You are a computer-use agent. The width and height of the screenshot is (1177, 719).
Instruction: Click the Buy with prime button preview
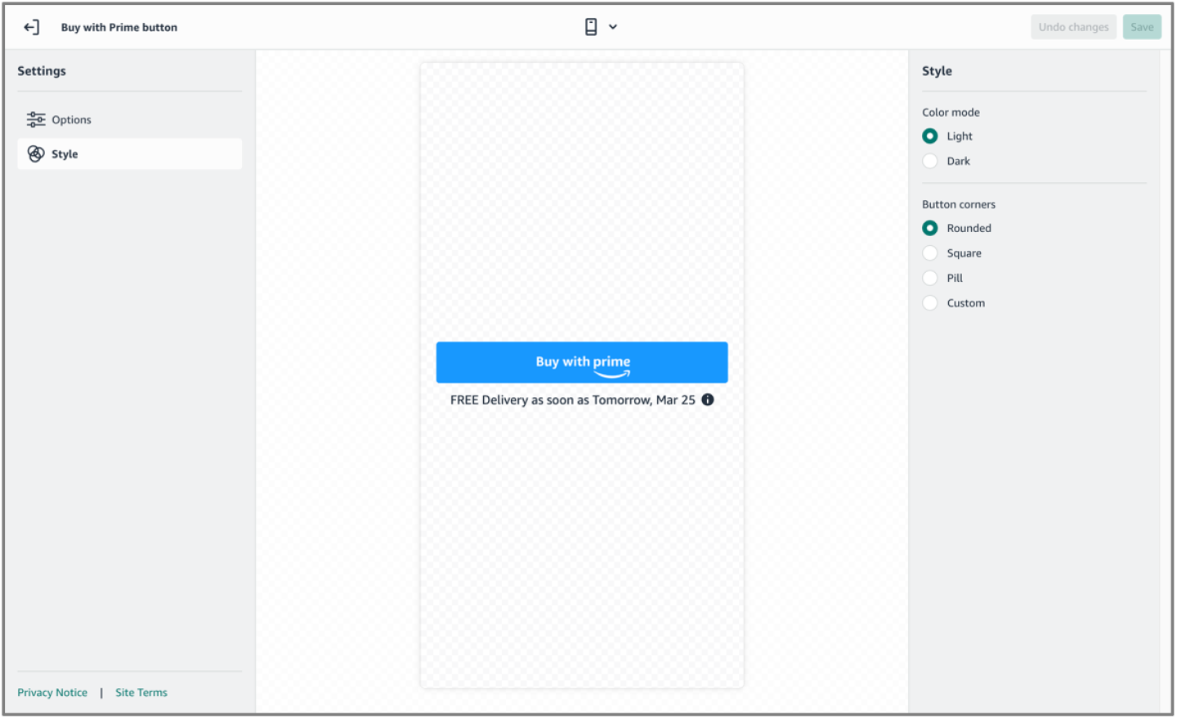tap(582, 362)
